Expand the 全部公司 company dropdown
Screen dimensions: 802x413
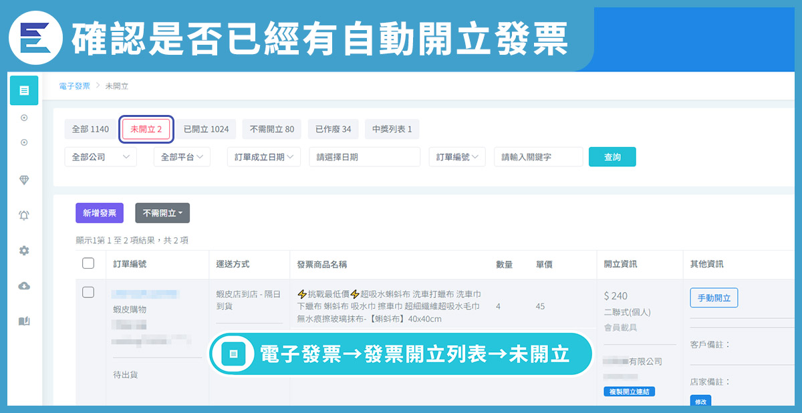click(100, 157)
